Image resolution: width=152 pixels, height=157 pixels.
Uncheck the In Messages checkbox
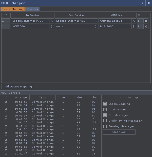click(105, 110)
